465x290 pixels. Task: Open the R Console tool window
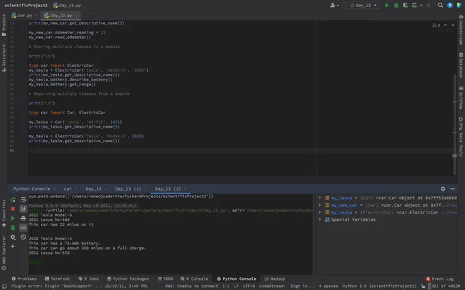point(194,279)
